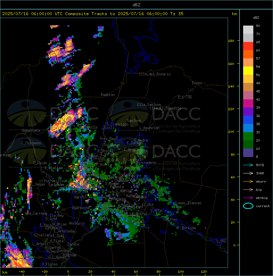Click the 'TUPUNGATO' map label
Viewport: 273px width, 276px height.
point(53,228)
